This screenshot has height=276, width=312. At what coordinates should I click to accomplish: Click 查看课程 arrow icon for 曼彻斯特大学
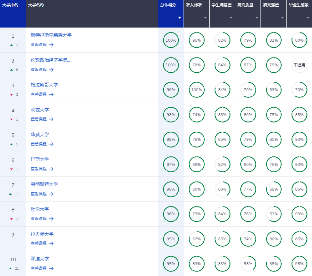[51, 194]
